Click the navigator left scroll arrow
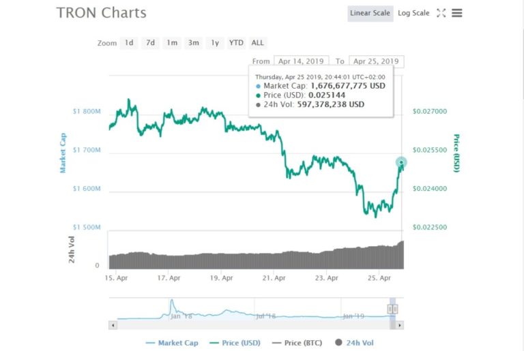This screenshot has width=524, height=351. (x=113, y=325)
